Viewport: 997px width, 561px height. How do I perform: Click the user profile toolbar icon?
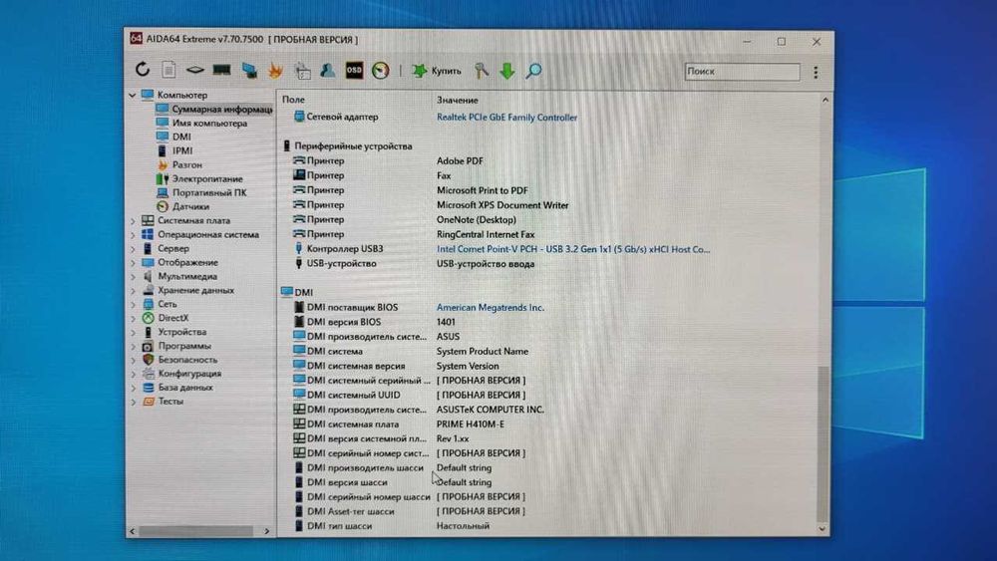click(327, 70)
